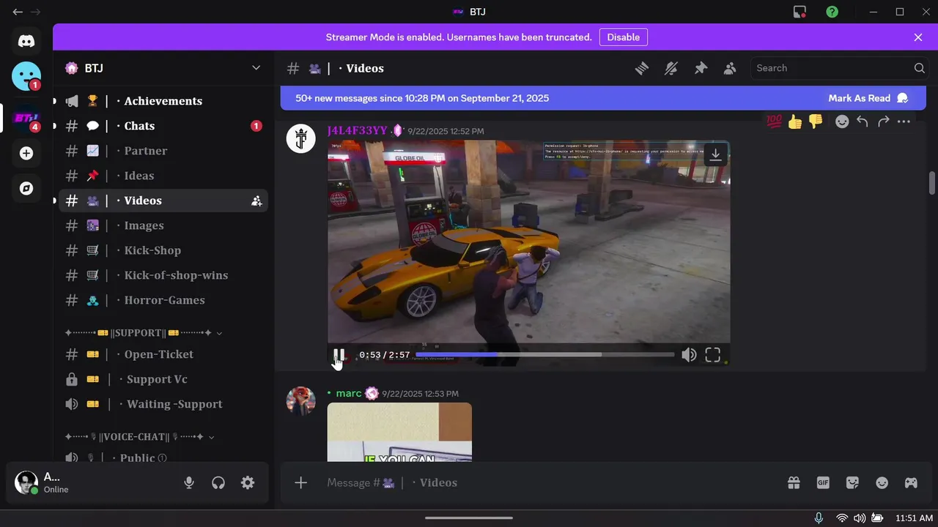Open the Threads icon in channel header
The width and height of the screenshot is (938, 527).
pos(642,68)
